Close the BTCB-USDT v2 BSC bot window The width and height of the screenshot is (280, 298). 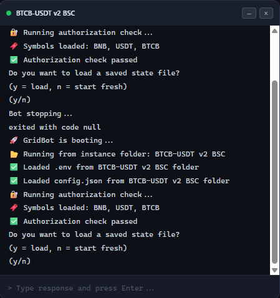pos(266,13)
